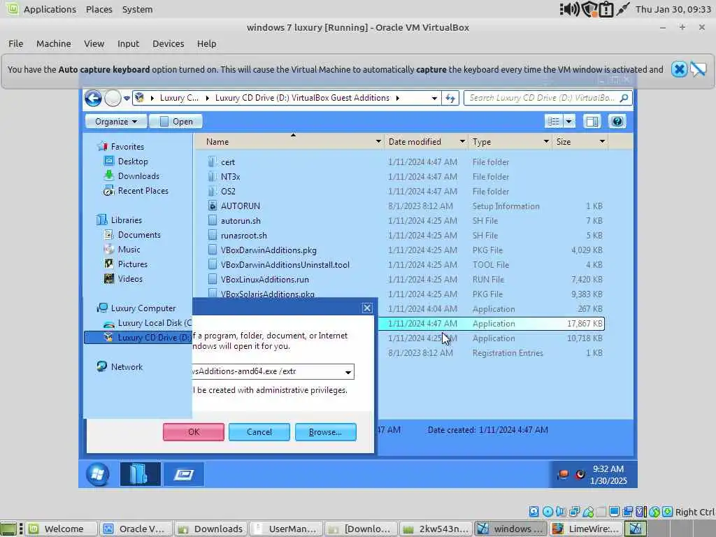716x537 pixels.
Task: Click the red flag tray icon in Windows
Action: pyautogui.click(x=563, y=475)
